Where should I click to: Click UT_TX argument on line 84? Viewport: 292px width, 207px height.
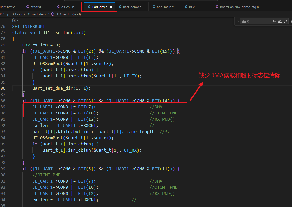(130, 76)
